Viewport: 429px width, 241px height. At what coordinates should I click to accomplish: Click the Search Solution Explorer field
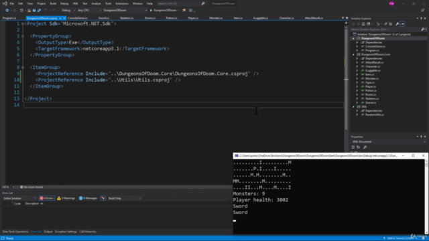(386, 29)
